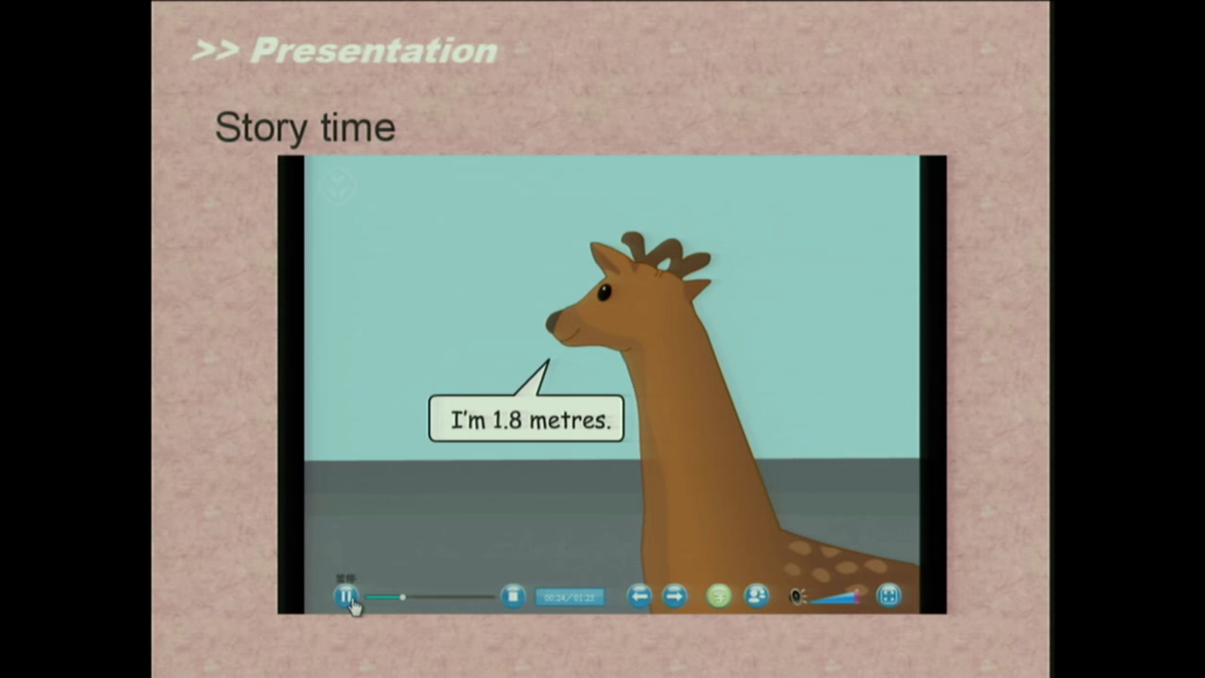Pause the story video playback
The image size is (1205, 678).
click(345, 595)
